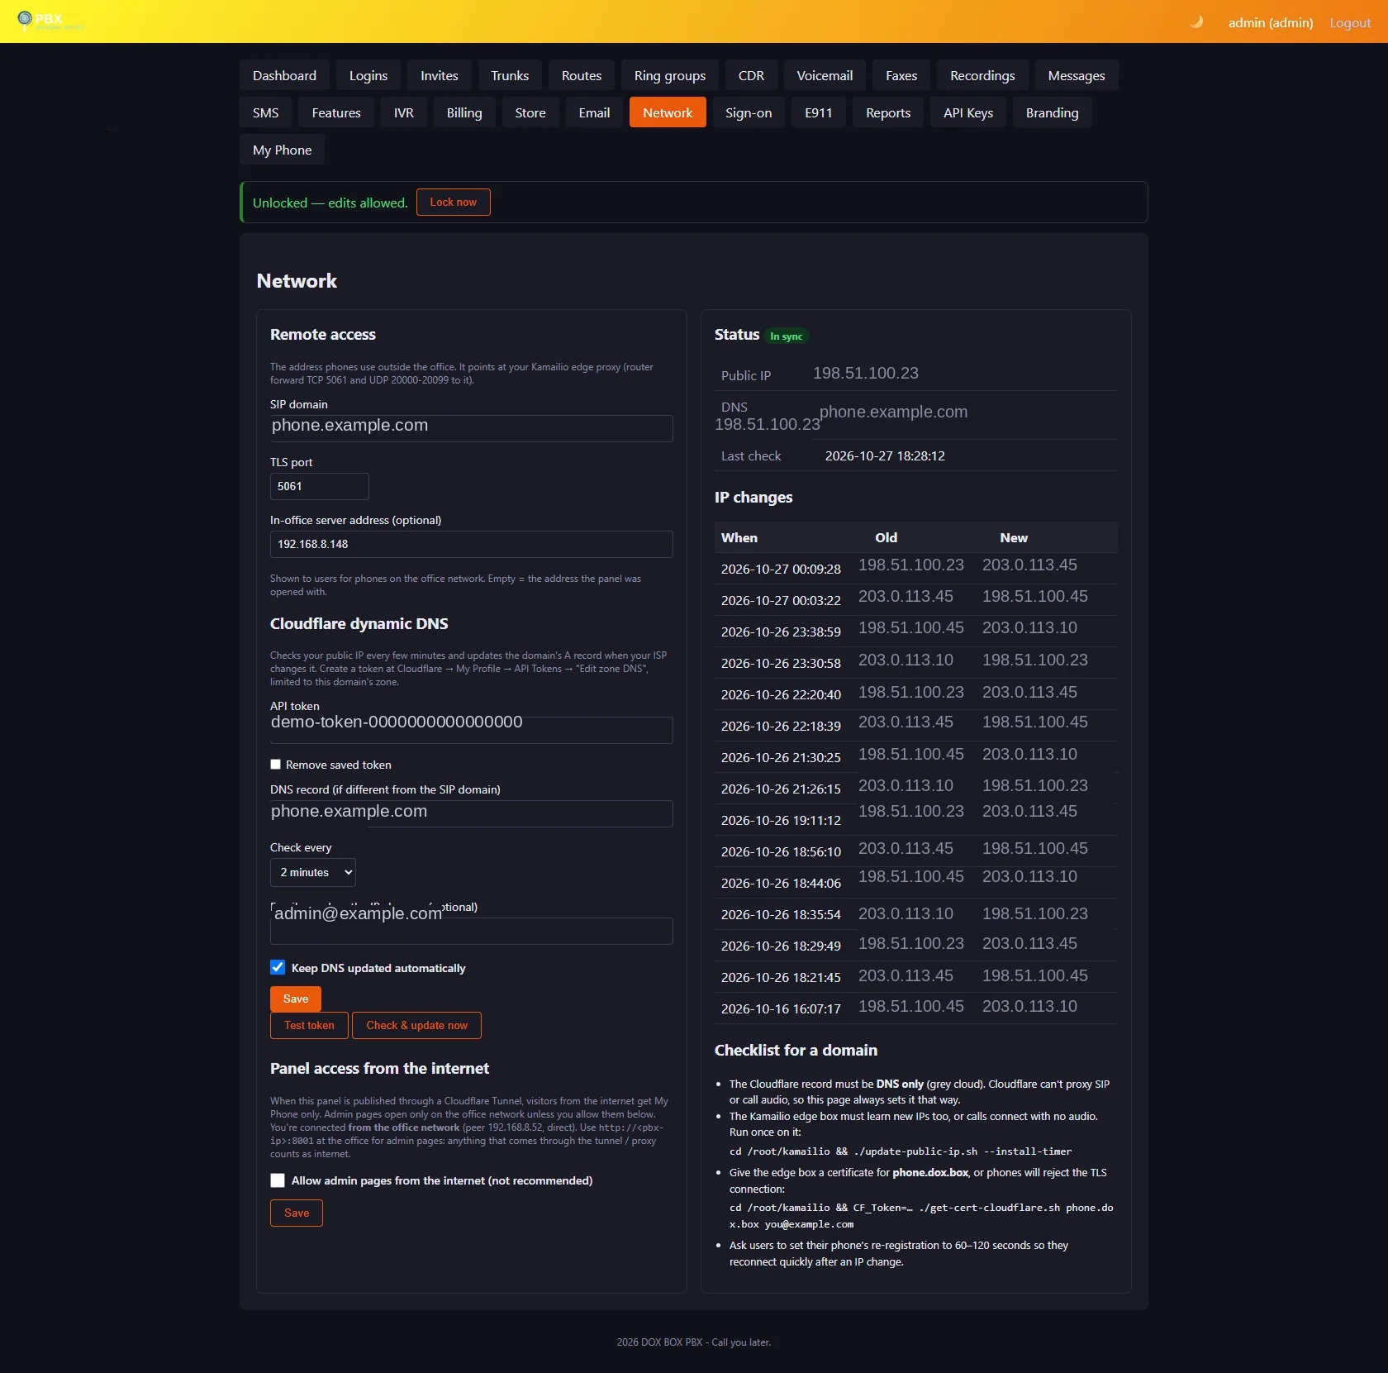
Task: Enable Allow admin pages from the internet
Action: point(278,1180)
